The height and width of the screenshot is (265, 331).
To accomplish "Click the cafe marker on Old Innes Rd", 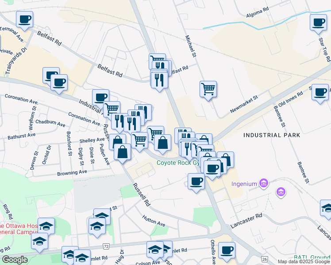I will [320, 92].
